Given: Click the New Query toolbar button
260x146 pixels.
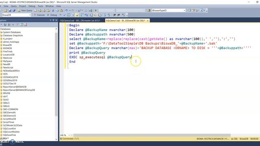Looking at the screenshot, I should point(25,11).
